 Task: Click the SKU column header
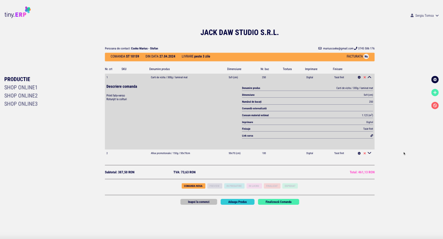coord(124,69)
